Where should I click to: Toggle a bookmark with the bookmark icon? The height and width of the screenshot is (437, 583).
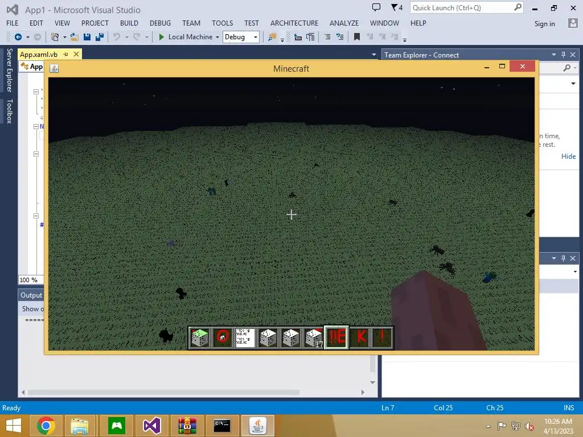tap(357, 37)
